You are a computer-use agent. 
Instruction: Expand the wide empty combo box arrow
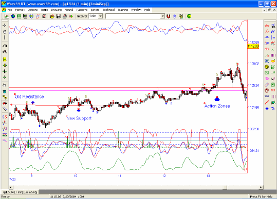tap(162, 16)
